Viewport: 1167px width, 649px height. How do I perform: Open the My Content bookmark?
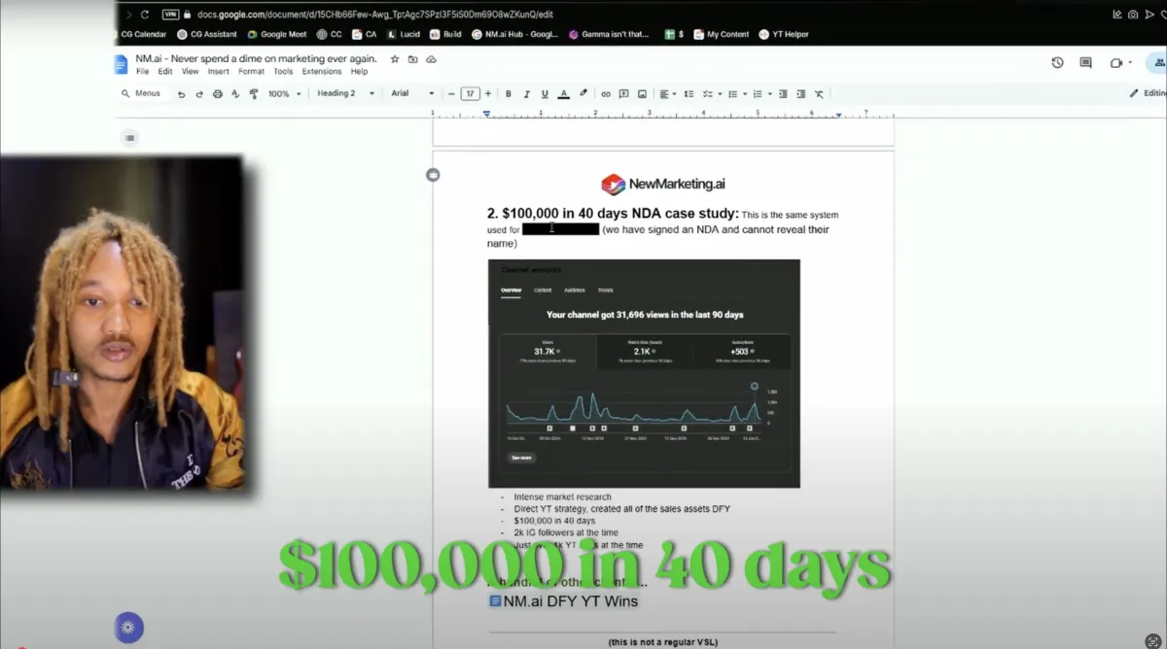[721, 34]
